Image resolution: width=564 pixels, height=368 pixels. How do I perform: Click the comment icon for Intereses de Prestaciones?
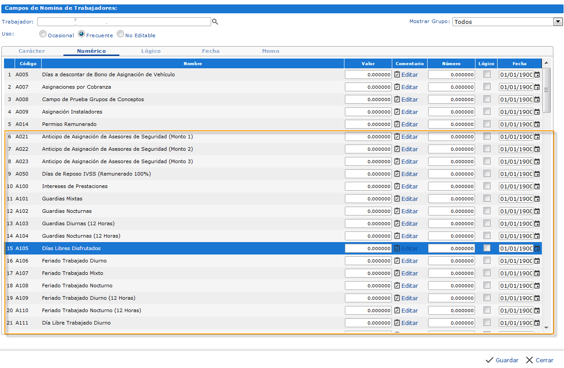(397, 187)
